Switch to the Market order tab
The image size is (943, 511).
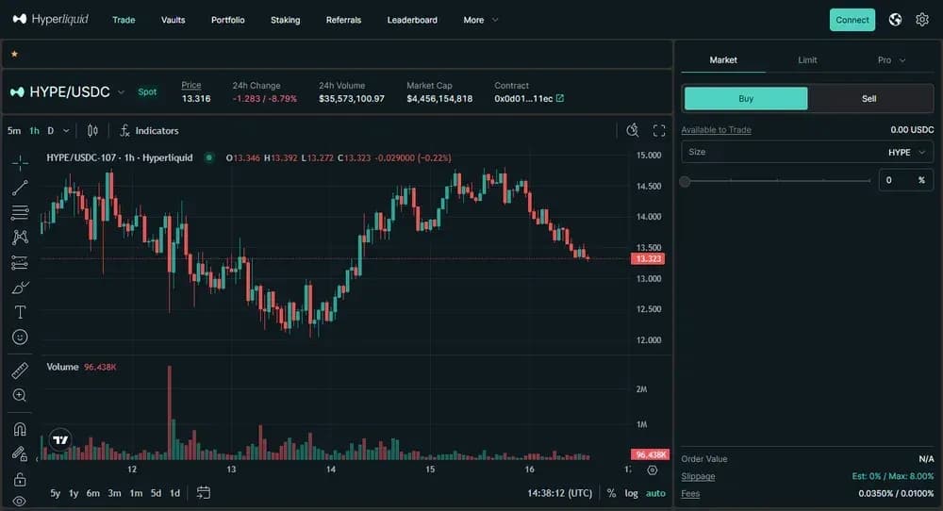click(x=723, y=60)
